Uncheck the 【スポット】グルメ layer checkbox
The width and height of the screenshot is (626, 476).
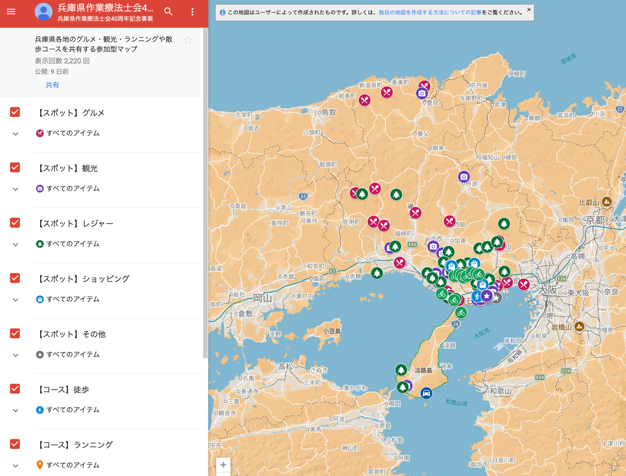(15, 112)
